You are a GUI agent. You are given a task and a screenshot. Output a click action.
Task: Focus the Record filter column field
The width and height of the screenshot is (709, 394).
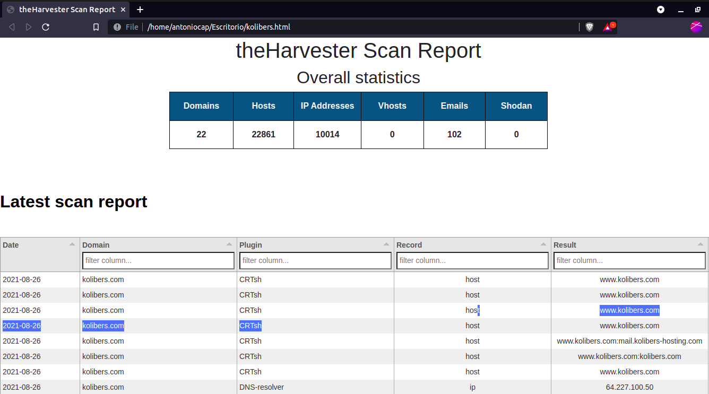[472, 260]
